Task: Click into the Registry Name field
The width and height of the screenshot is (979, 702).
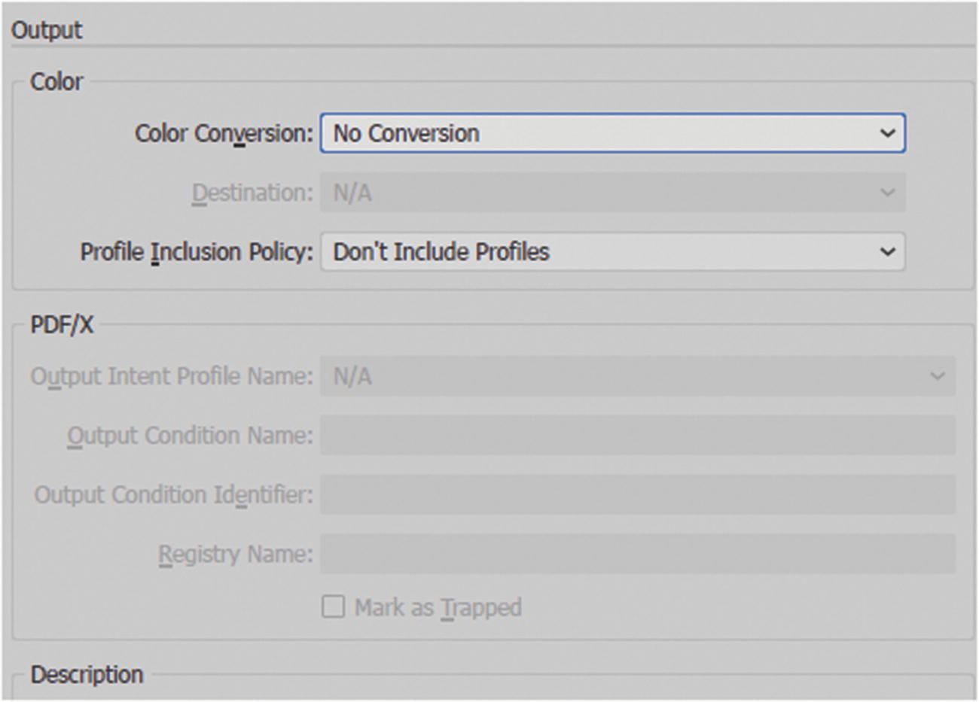Action: pyautogui.click(x=638, y=554)
